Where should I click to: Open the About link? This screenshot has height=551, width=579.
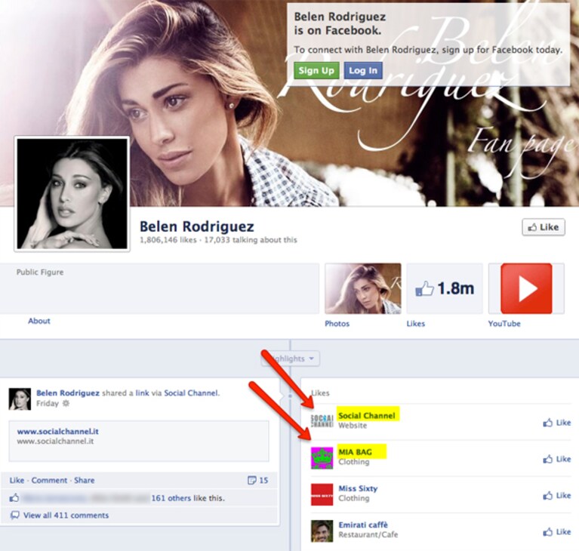(x=39, y=321)
